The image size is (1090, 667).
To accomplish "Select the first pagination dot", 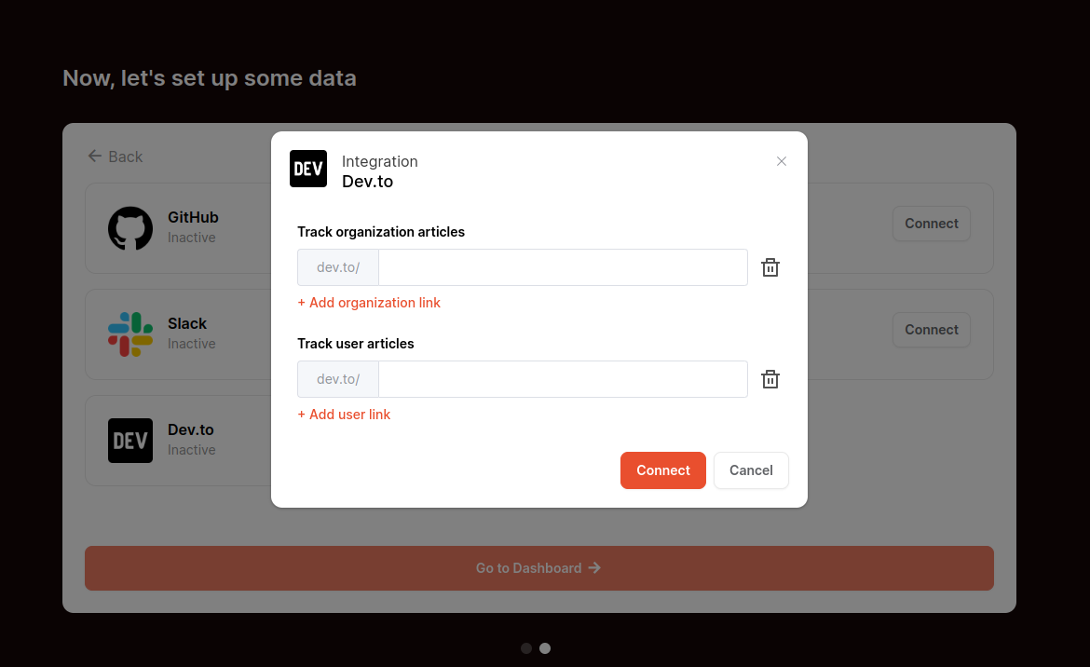I will click(x=526, y=648).
